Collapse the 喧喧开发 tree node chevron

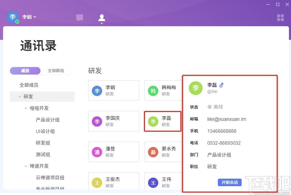click(26, 108)
